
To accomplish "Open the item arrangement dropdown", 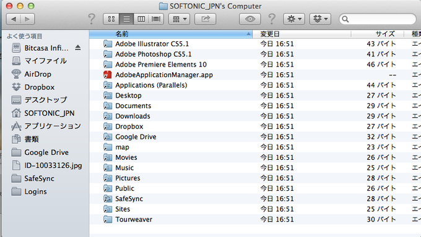I will (x=179, y=19).
